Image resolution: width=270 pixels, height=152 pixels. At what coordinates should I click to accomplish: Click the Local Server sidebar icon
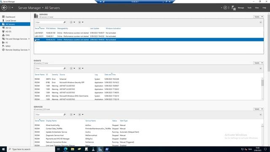click(x=3, y=21)
